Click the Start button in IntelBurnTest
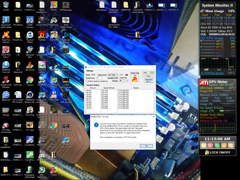The image size is (240, 180). 145,72
